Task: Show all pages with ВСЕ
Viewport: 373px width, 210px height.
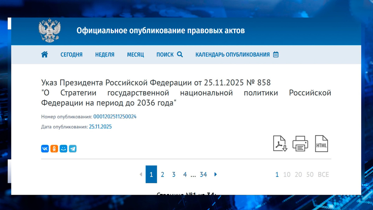Action: 323,175
